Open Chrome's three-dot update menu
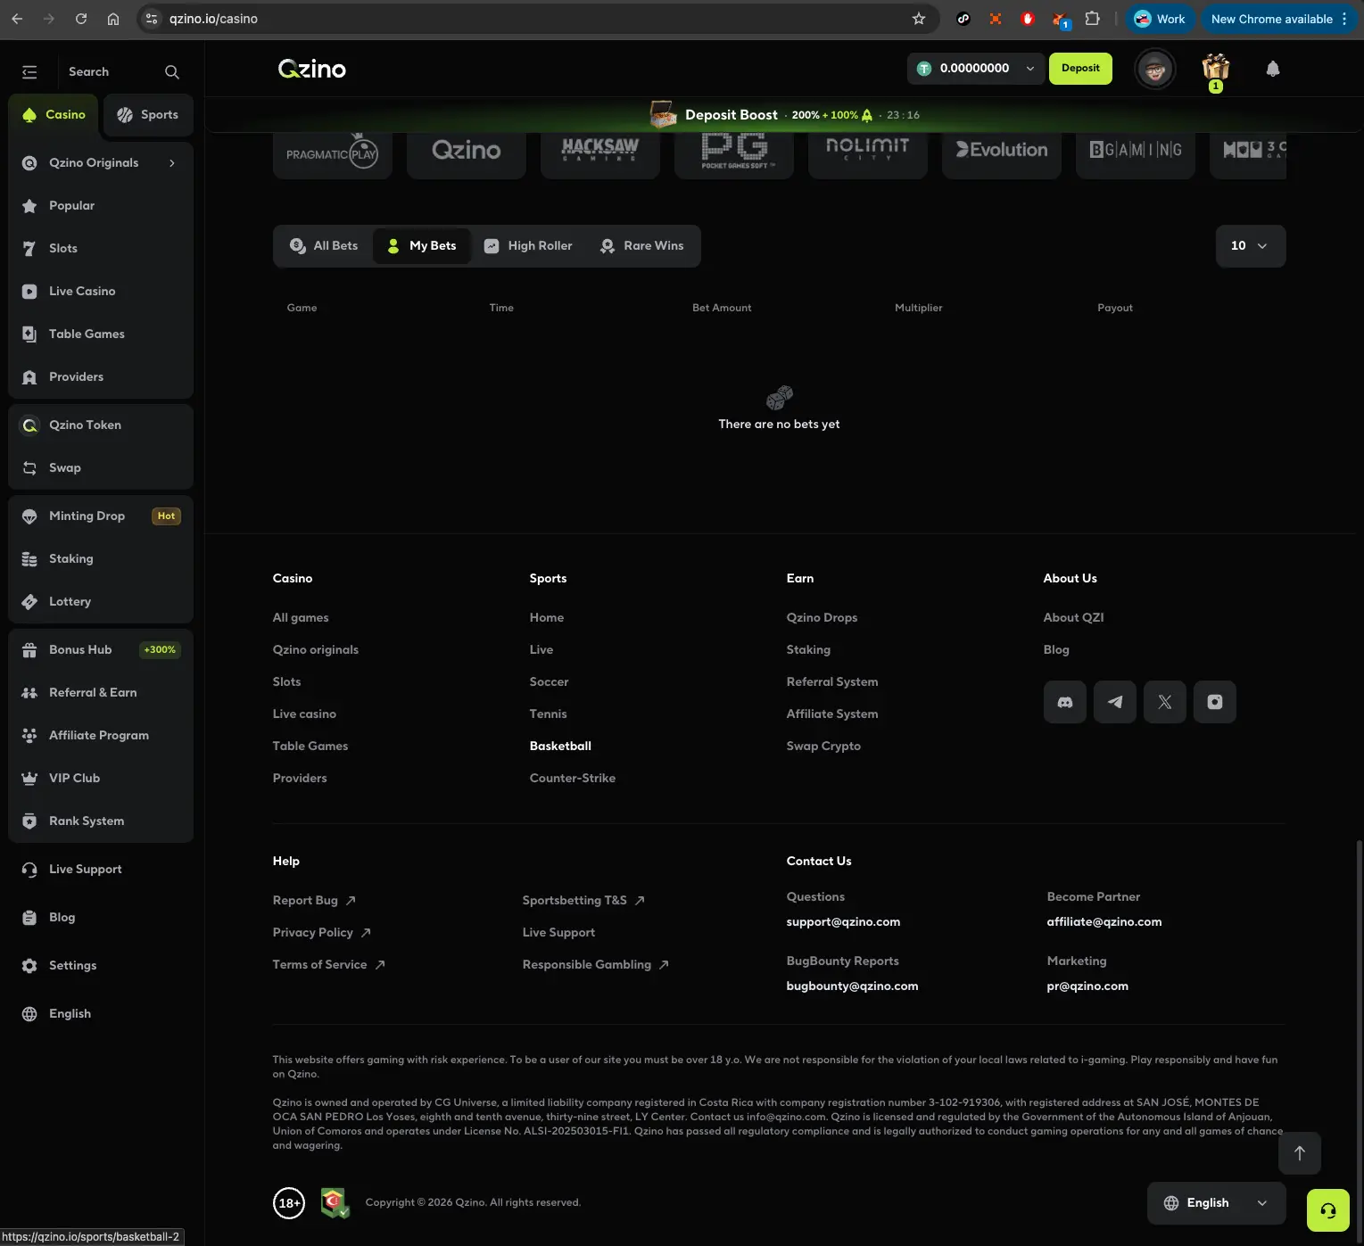The height and width of the screenshot is (1246, 1364). click(x=1343, y=19)
